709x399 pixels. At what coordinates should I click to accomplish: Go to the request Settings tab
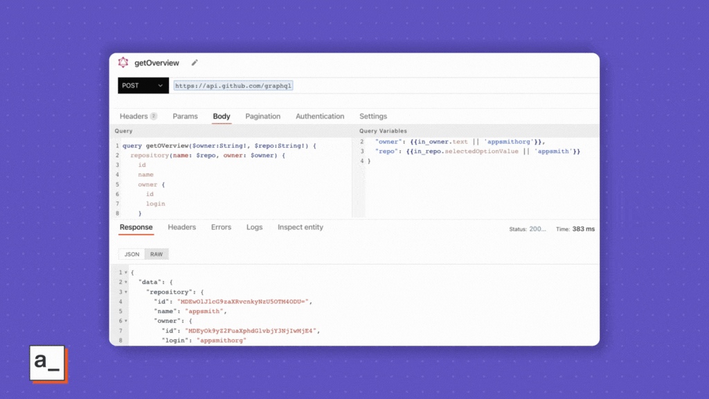click(x=373, y=116)
